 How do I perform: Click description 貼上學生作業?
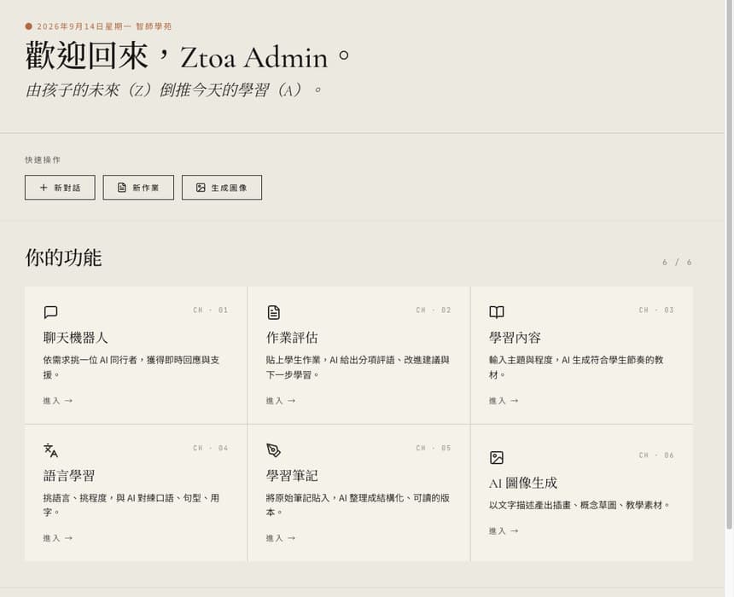click(x=358, y=368)
